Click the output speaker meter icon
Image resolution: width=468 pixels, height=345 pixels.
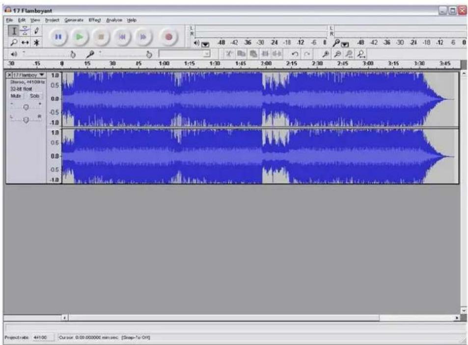click(x=196, y=43)
